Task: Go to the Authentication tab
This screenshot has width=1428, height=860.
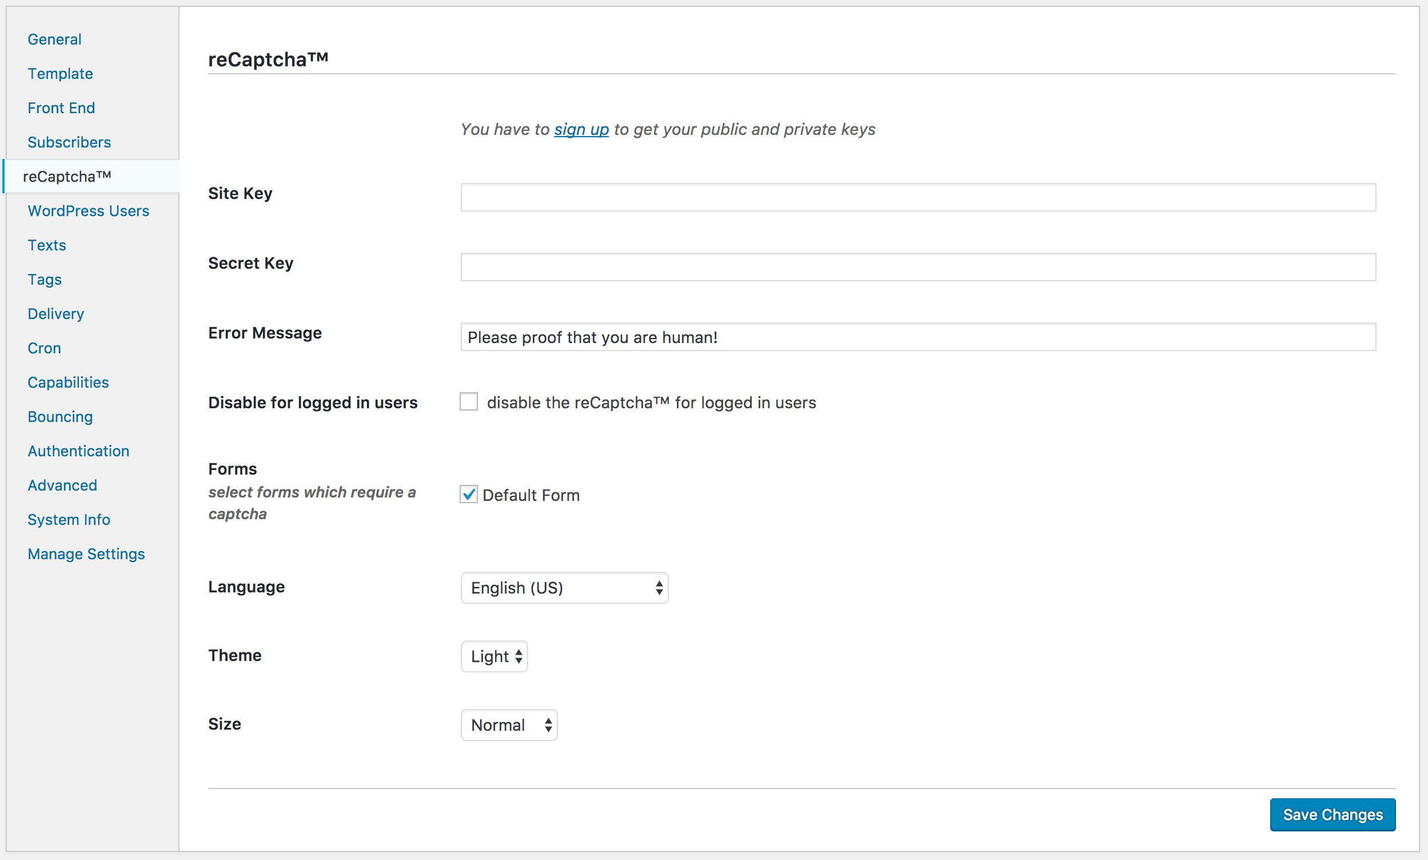Action: click(79, 451)
